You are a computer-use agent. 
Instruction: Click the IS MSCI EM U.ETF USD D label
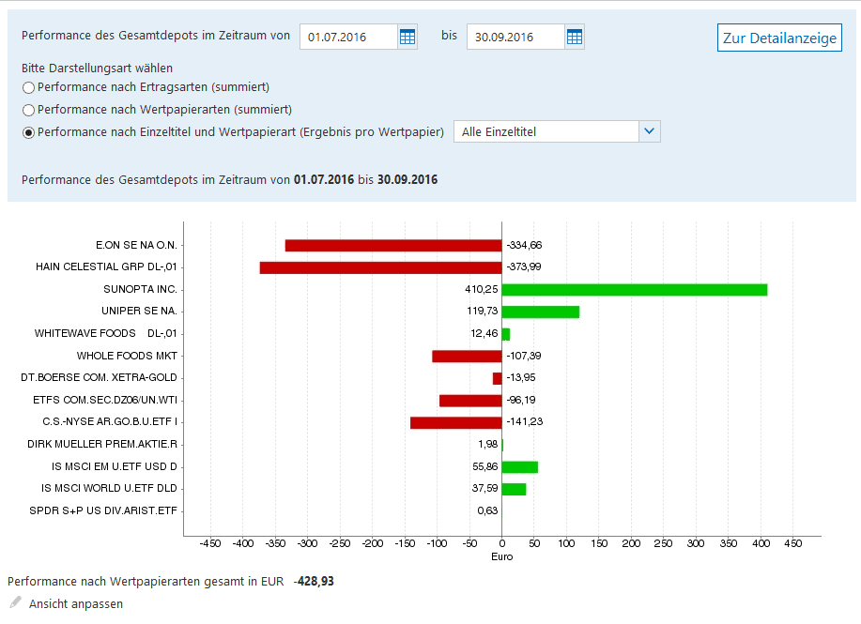(x=115, y=466)
